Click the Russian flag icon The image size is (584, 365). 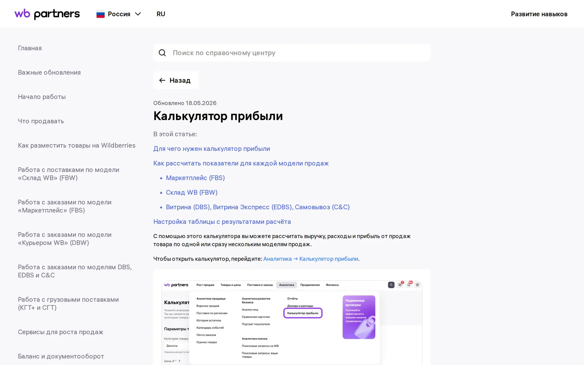coord(100,14)
